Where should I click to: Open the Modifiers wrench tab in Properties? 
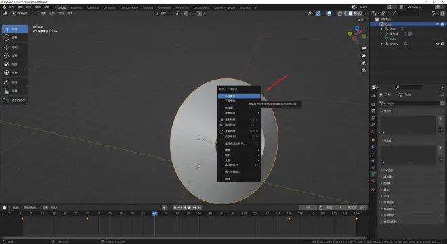tap(373, 147)
